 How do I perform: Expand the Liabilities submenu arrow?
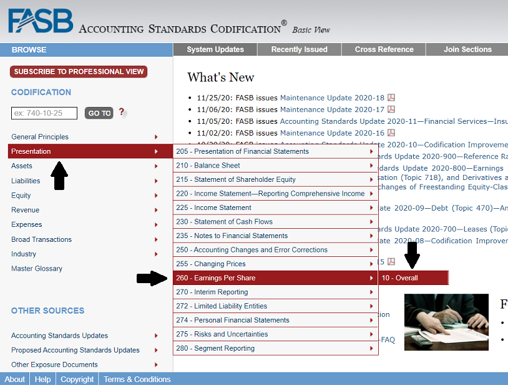coord(156,181)
